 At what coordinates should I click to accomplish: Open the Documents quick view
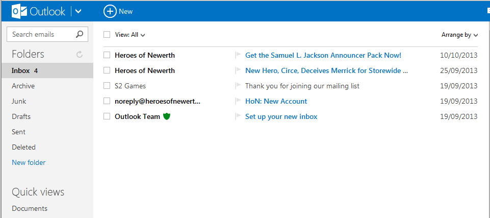pyautogui.click(x=30, y=209)
